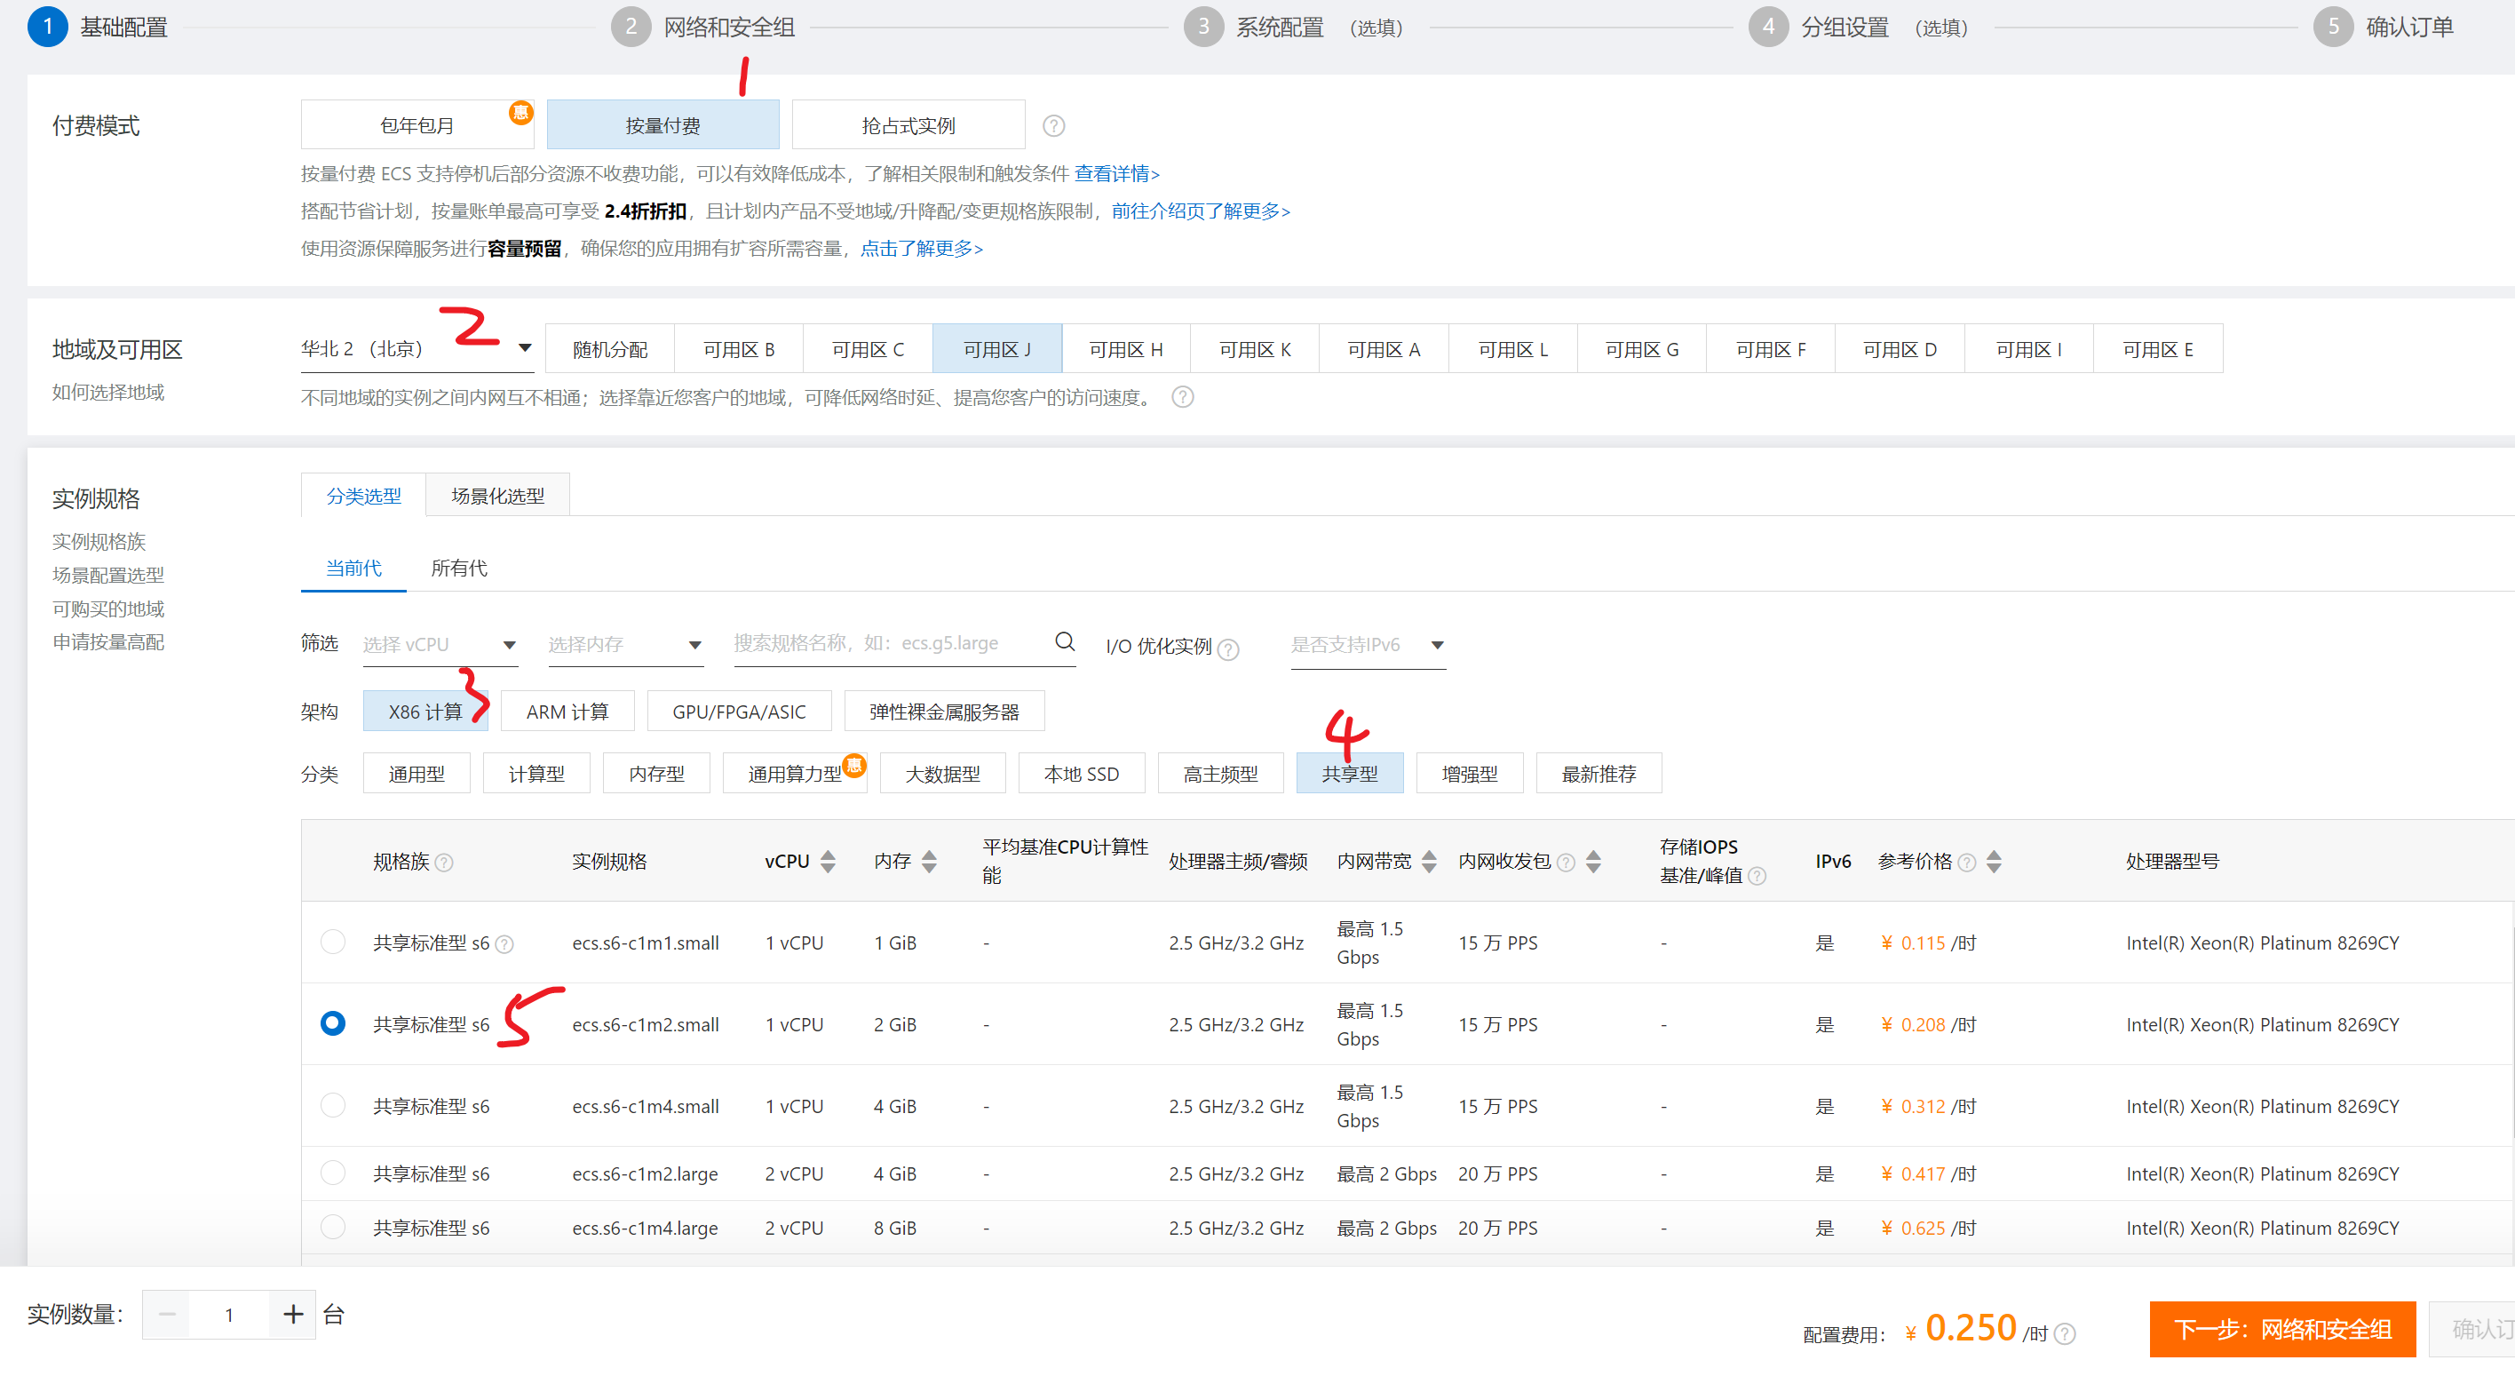Click help icon next to I/O 优化实例
This screenshot has height=1384, width=2515.
pyautogui.click(x=1229, y=648)
